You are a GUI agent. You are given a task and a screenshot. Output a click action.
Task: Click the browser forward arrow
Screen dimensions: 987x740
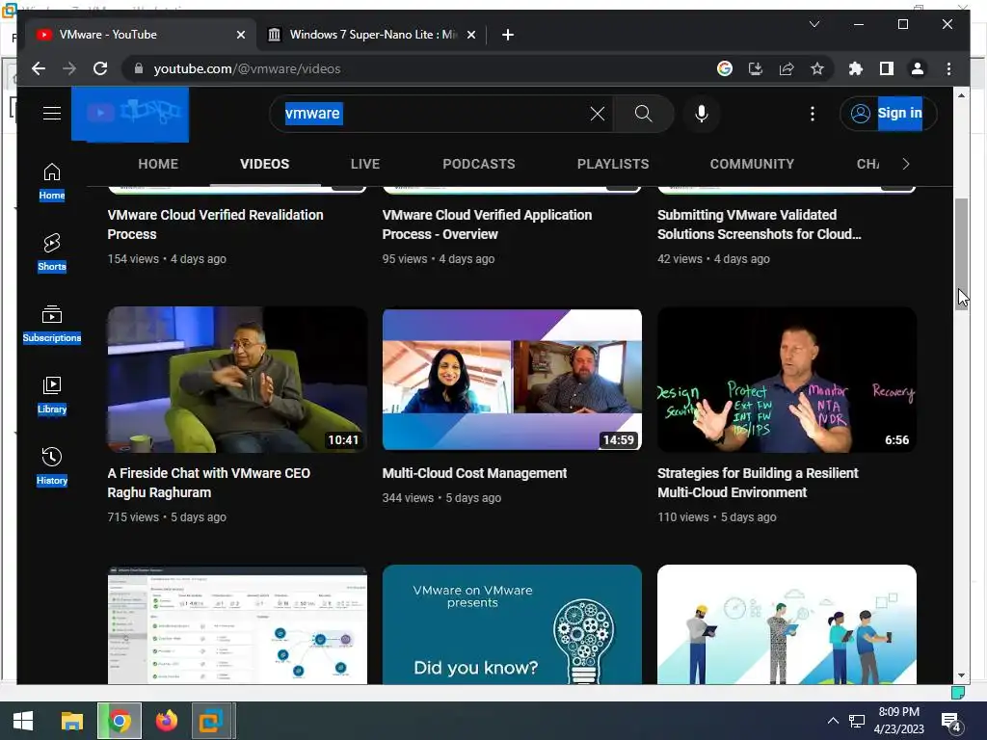click(69, 68)
